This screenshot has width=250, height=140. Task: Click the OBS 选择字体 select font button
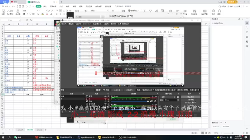(117, 90)
